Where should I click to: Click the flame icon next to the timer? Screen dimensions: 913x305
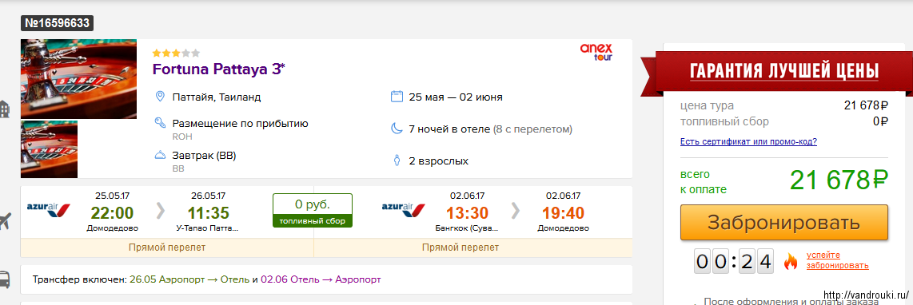pyautogui.click(x=790, y=261)
